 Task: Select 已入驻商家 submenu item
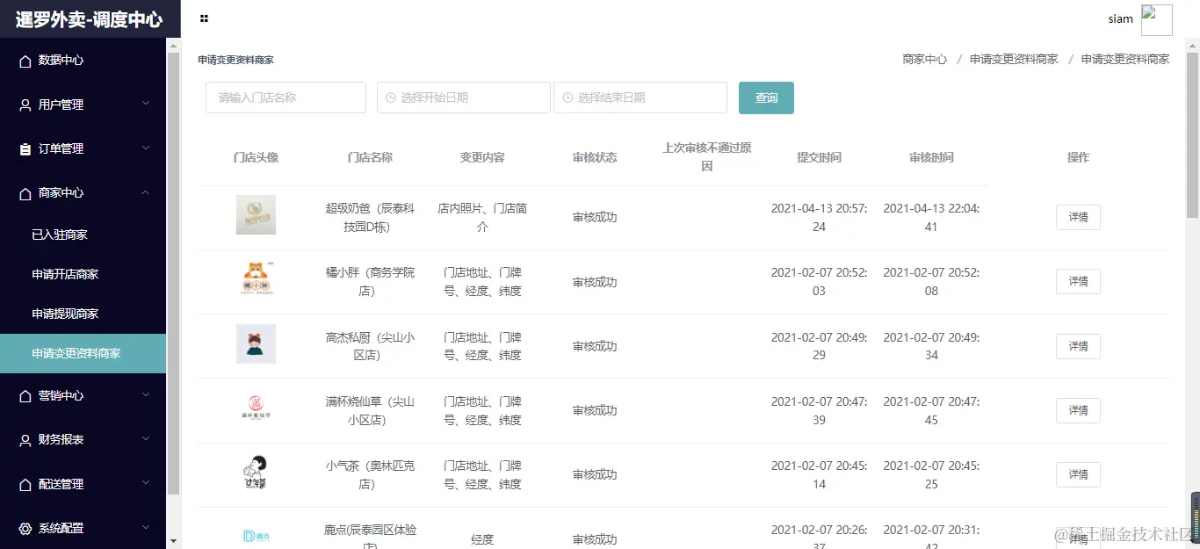pos(83,235)
